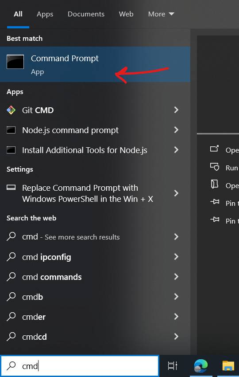
Task: Select the Web filter tab
Action: pyautogui.click(x=126, y=14)
